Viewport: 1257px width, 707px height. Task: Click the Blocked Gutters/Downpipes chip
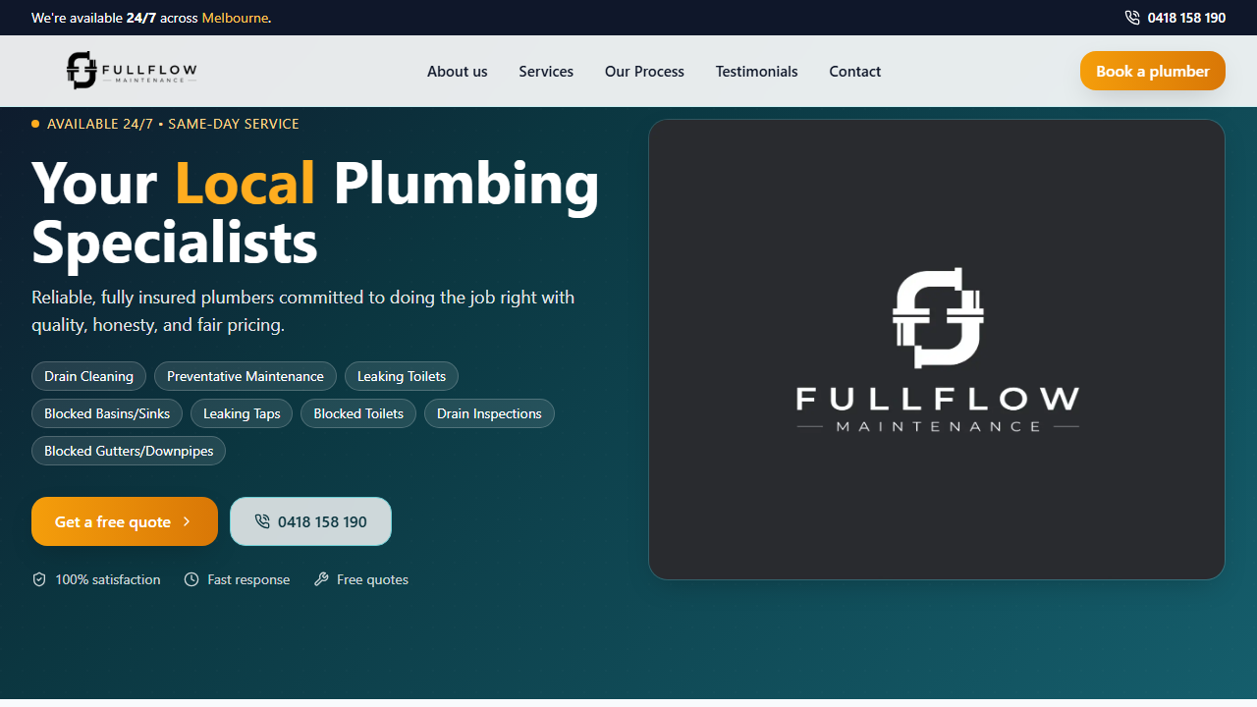(129, 451)
